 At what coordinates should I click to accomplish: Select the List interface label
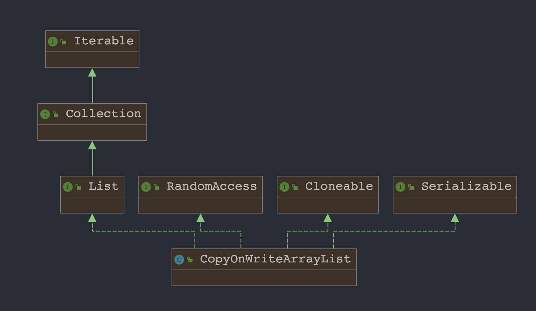tap(103, 186)
